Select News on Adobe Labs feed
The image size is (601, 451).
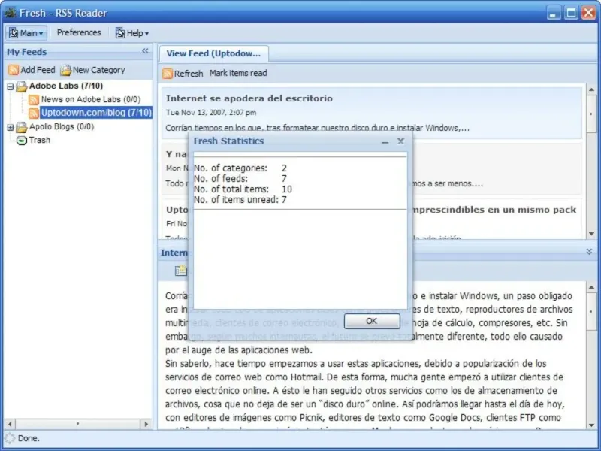tap(91, 99)
